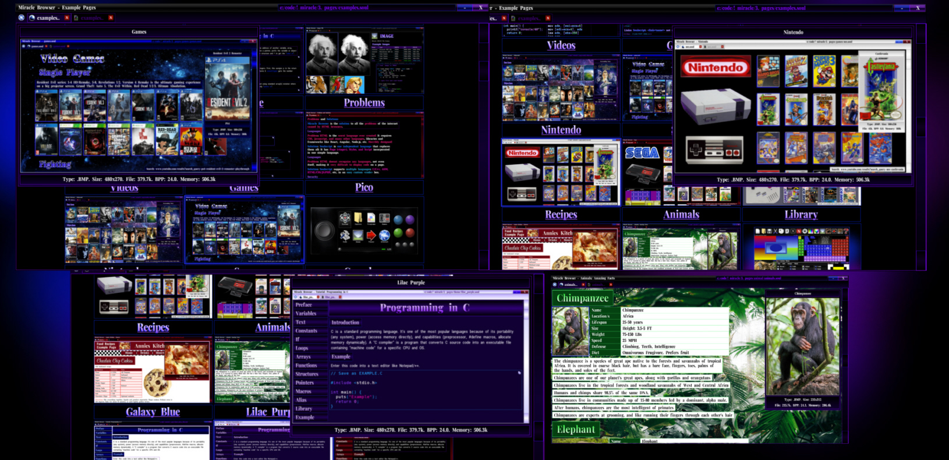Click the enlarged Games preview in left window

pyautogui.click(x=139, y=107)
